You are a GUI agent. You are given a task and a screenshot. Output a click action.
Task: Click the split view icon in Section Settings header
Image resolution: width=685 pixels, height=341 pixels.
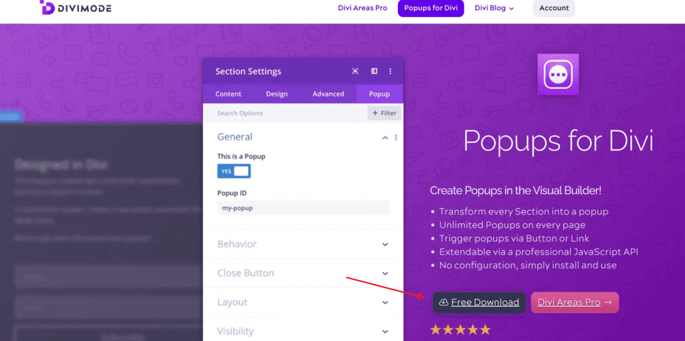pyautogui.click(x=375, y=71)
